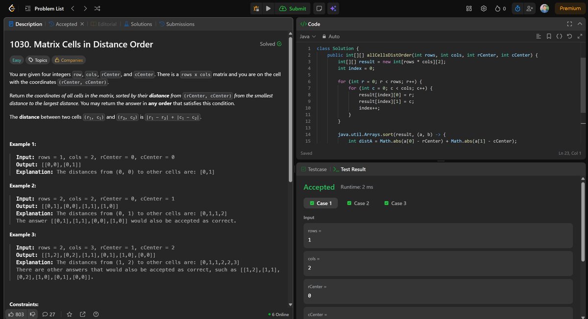Screen dimensions: 588x319
Task: Open the layout grid icon
Action: (469, 8)
